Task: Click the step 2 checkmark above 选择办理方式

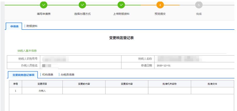Action: click(x=82, y=5)
